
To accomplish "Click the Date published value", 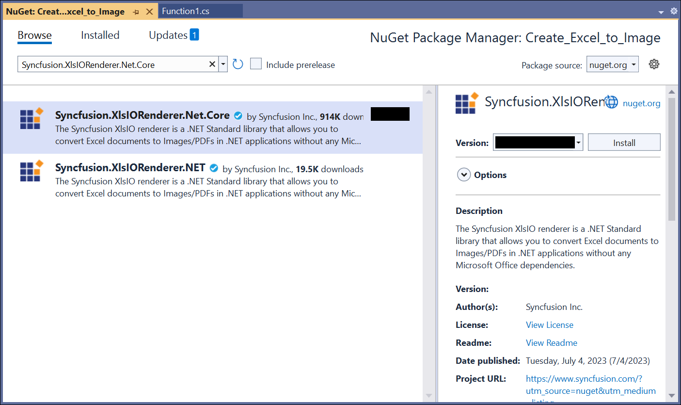I will click(x=588, y=361).
